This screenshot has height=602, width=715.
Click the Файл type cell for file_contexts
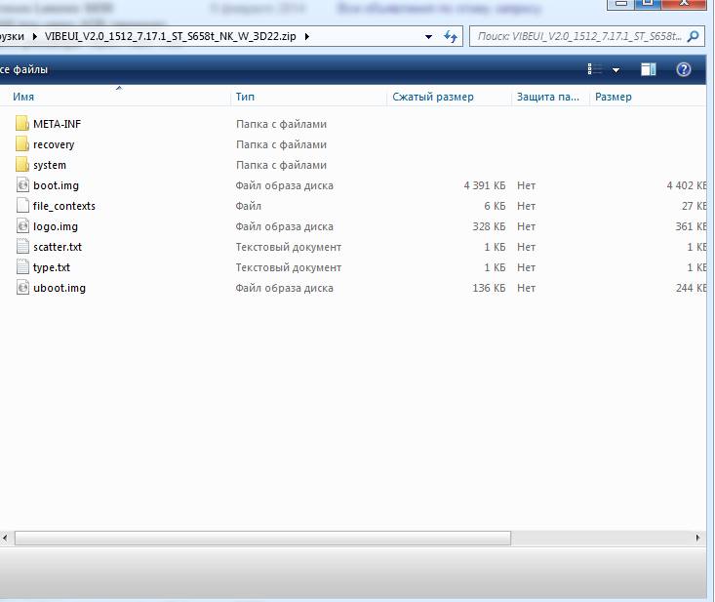[248, 206]
